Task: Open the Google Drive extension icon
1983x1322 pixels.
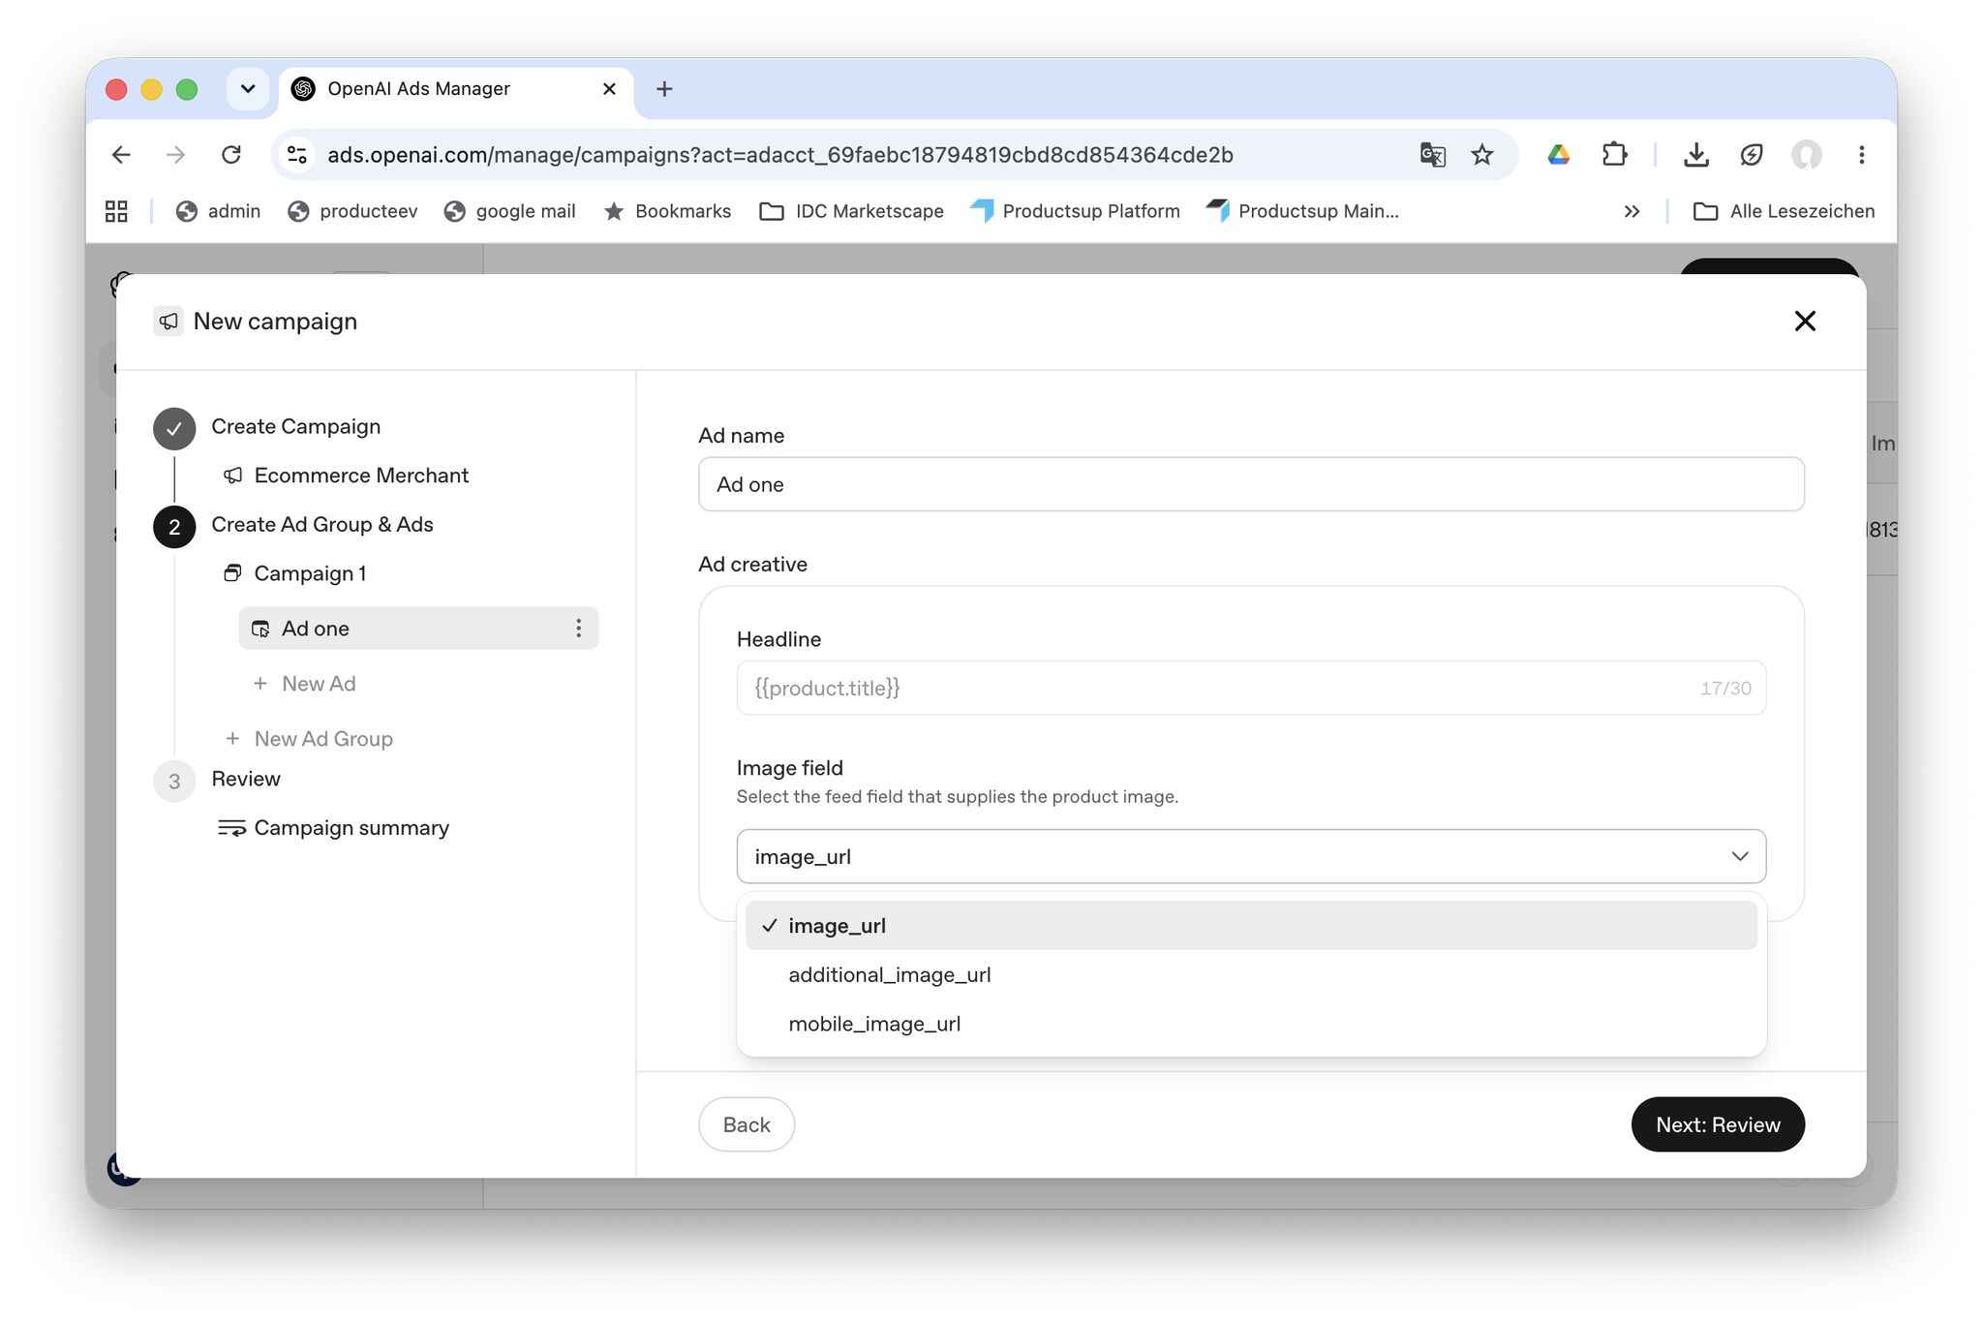Action: 1558,155
